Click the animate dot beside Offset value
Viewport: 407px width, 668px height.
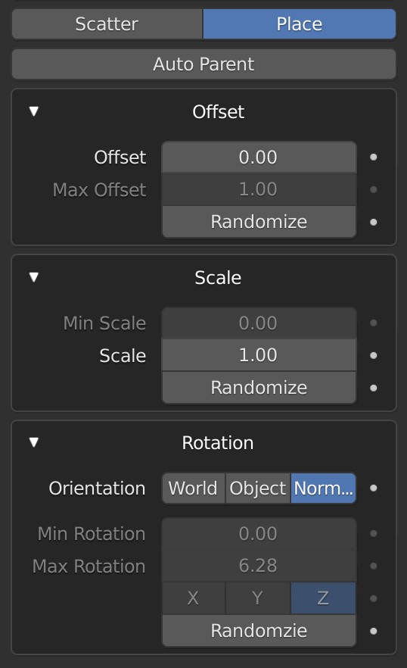tap(374, 158)
